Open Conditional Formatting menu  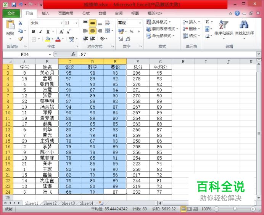click(x=158, y=22)
